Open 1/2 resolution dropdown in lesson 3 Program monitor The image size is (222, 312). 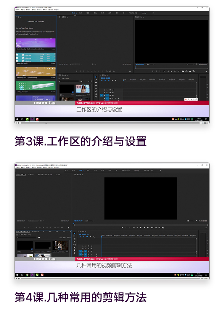click(x=190, y=64)
